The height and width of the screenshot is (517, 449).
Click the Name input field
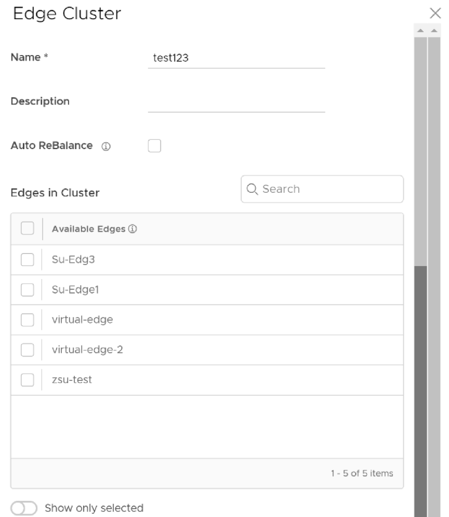tap(236, 58)
